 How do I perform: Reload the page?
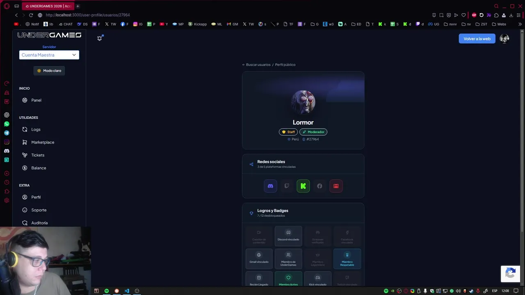pyautogui.click(x=31, y=15)
